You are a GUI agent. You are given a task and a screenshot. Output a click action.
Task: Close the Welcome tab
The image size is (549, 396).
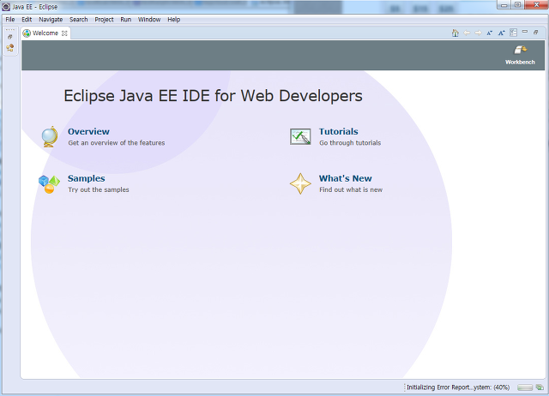coord(64,33)
